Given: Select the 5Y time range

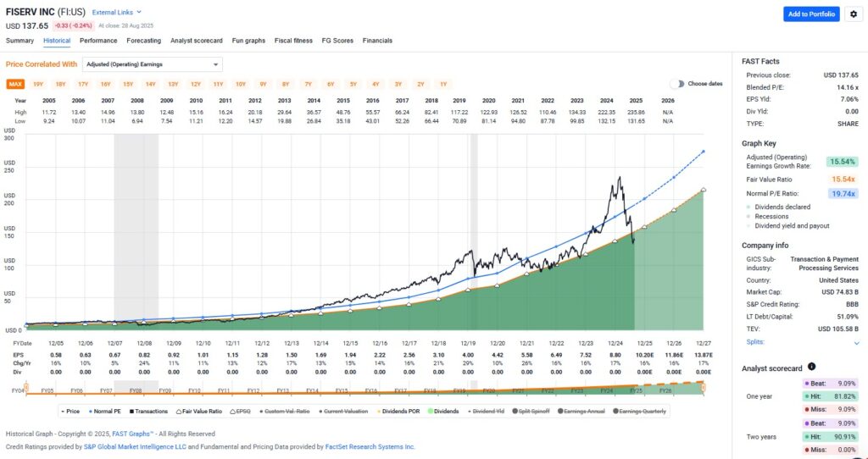Looking at the screenshot, I should (x=353, y=84).
